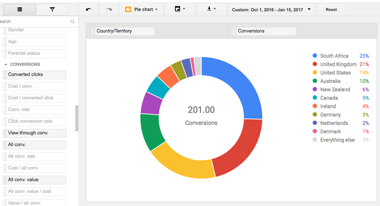
Task: Collapse the CONVERSIONS section
Action: pos(5,64)
